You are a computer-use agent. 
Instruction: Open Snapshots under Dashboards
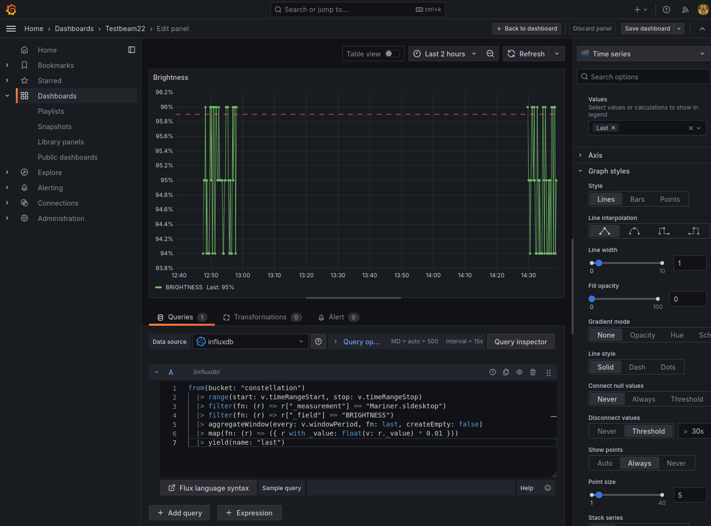[x=55, y=126]
